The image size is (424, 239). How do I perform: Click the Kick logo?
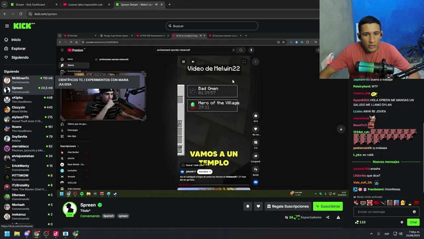(x=24, y=26)
